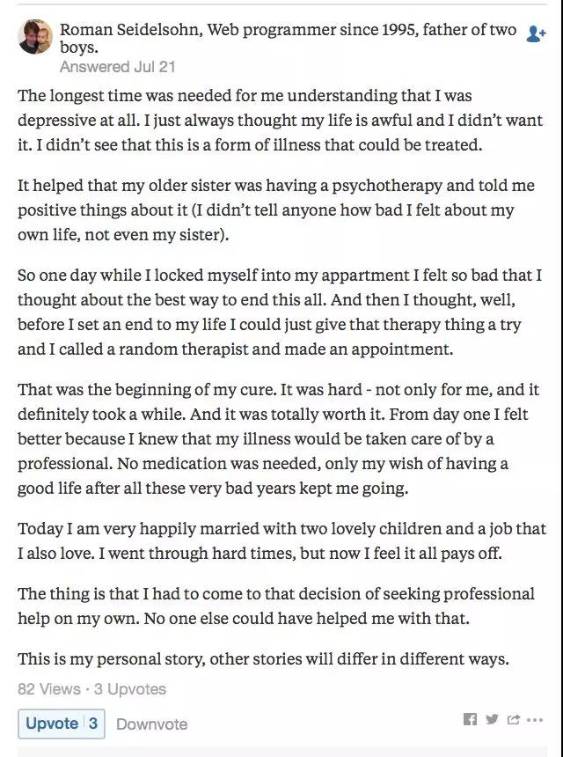Open Roman Seidelsohn's profile photo
This screenshot has width=563, height=757.
(x=34, y=37)
